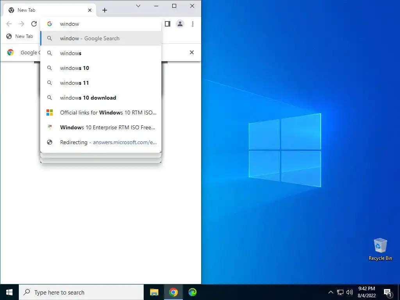
Task: Open the Chrome three-dot menu
Action: coord(193,24)
